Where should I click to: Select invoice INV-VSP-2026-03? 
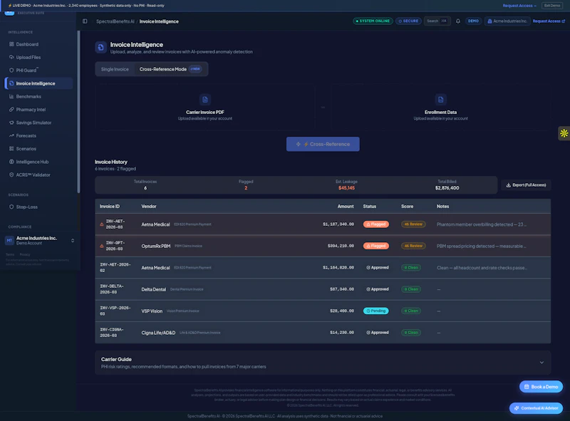tap(115, 311)
